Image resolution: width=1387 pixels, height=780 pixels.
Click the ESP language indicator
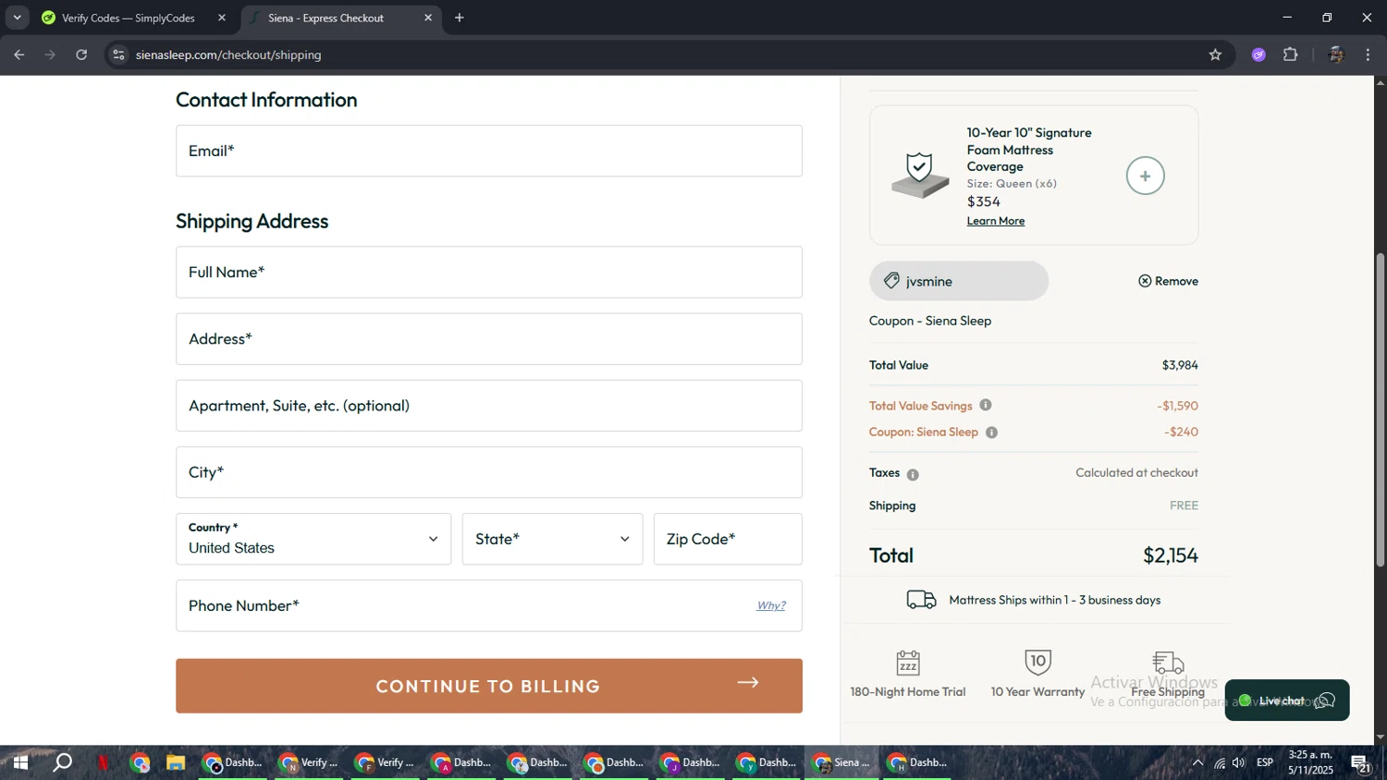point(1265,762)
